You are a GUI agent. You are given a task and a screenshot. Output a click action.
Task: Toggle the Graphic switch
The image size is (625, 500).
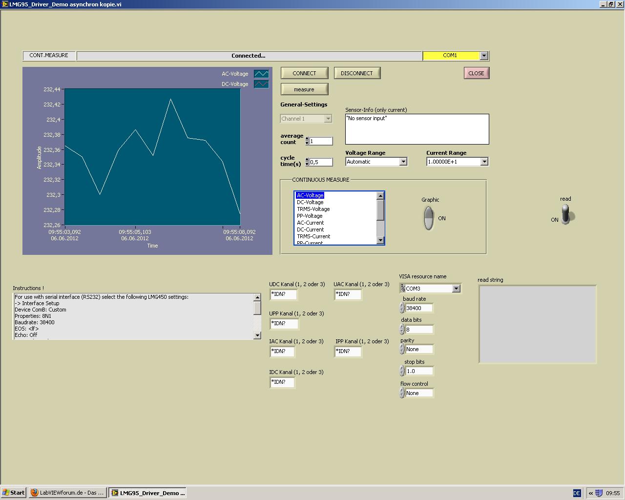[x=428, y=218]
